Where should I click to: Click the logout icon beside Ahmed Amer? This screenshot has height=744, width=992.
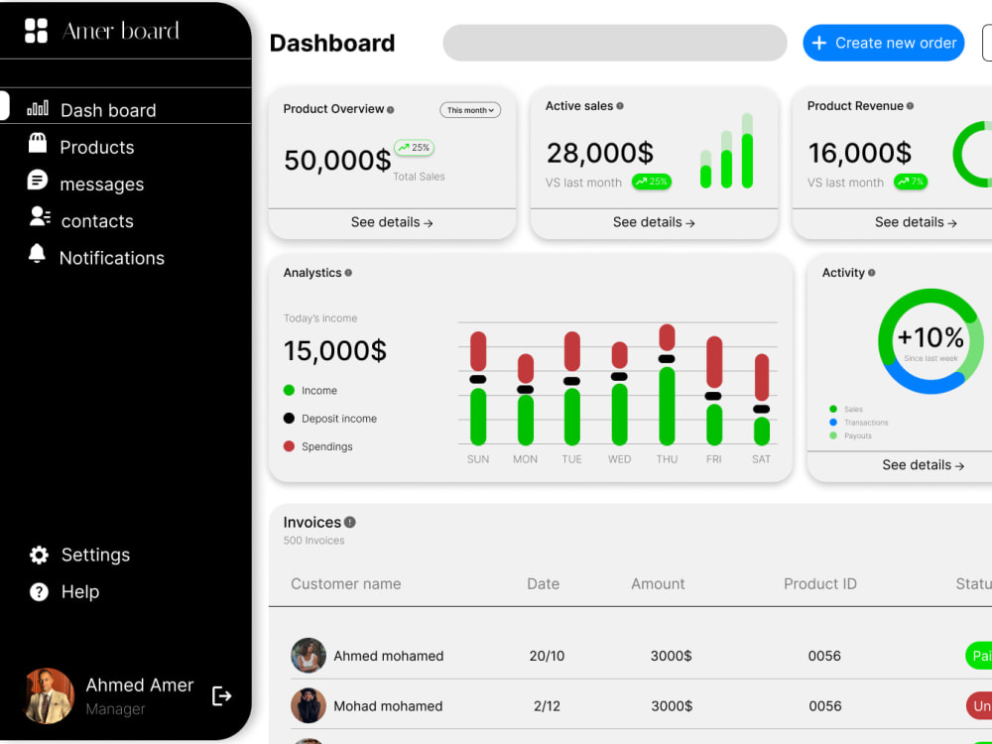coord(221,696)
